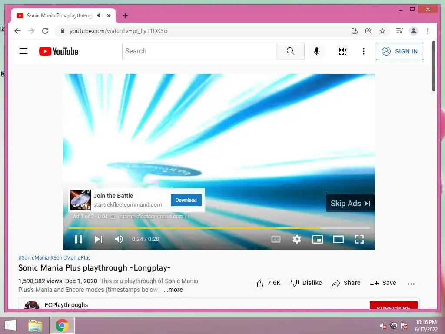Click the FCPlaythroughs channel avatar
The height and width of the screenshot is (334, 445).
(x=32, y=305)
